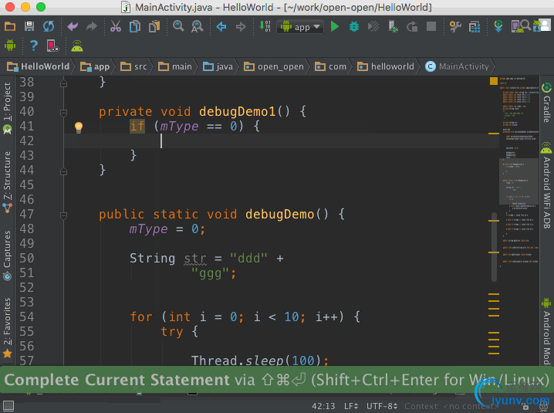
Task: Open the Gradle tool window tab
Action: (x=546, y=103)
